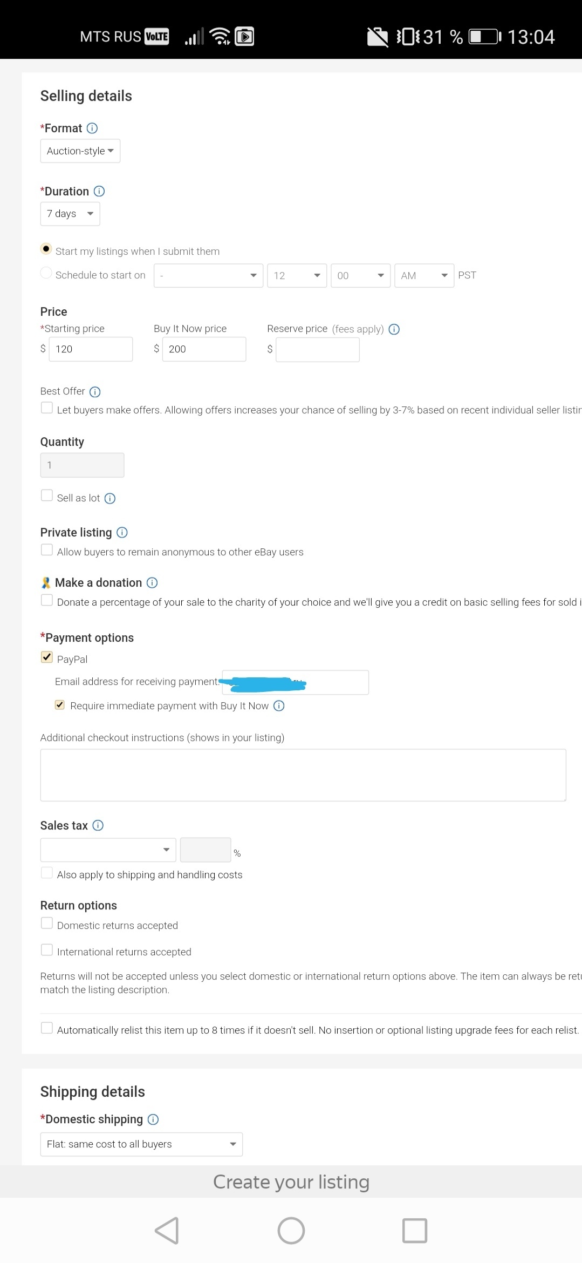Open the Sell as lot info icon
582x1263 pixels.
(110, 499)
